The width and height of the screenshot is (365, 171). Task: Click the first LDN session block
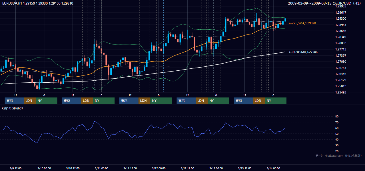[x=30, y=101]
